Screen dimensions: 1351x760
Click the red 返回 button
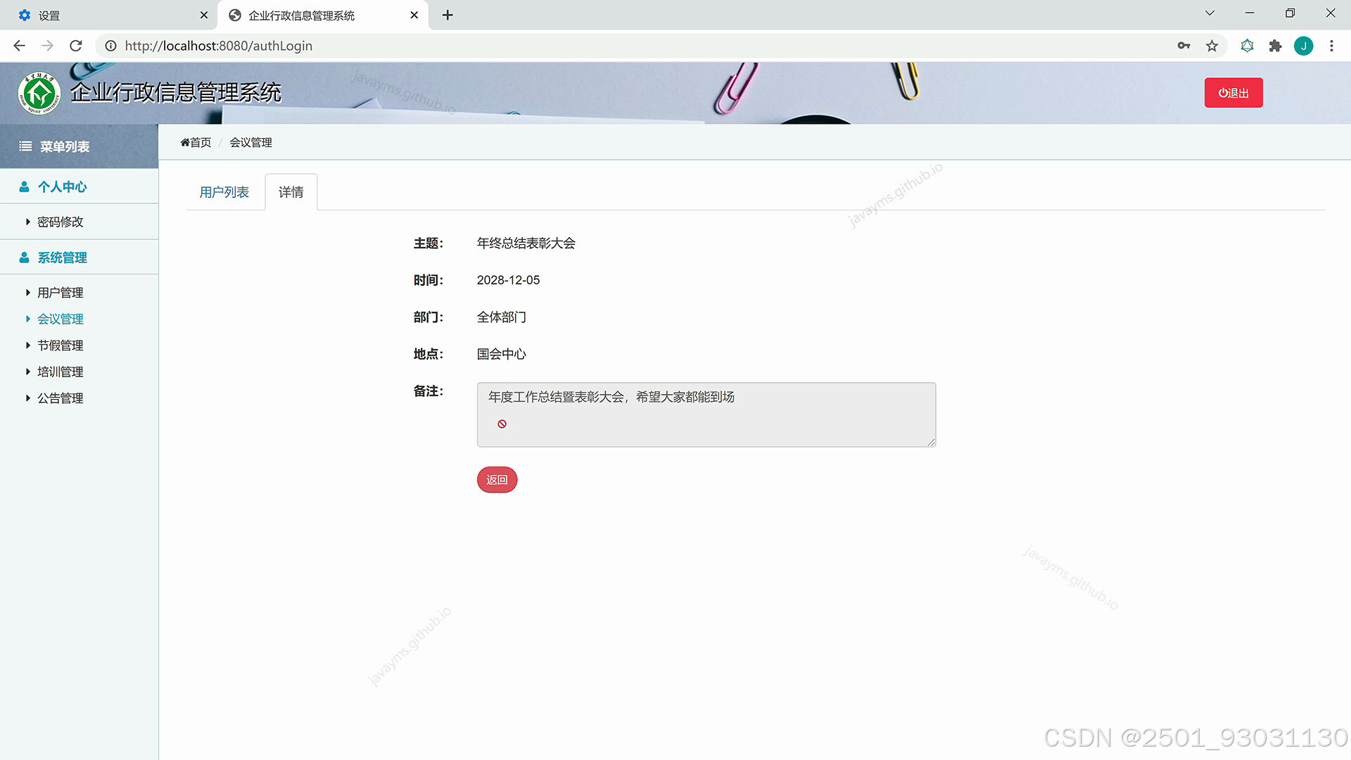click(497, 480)
